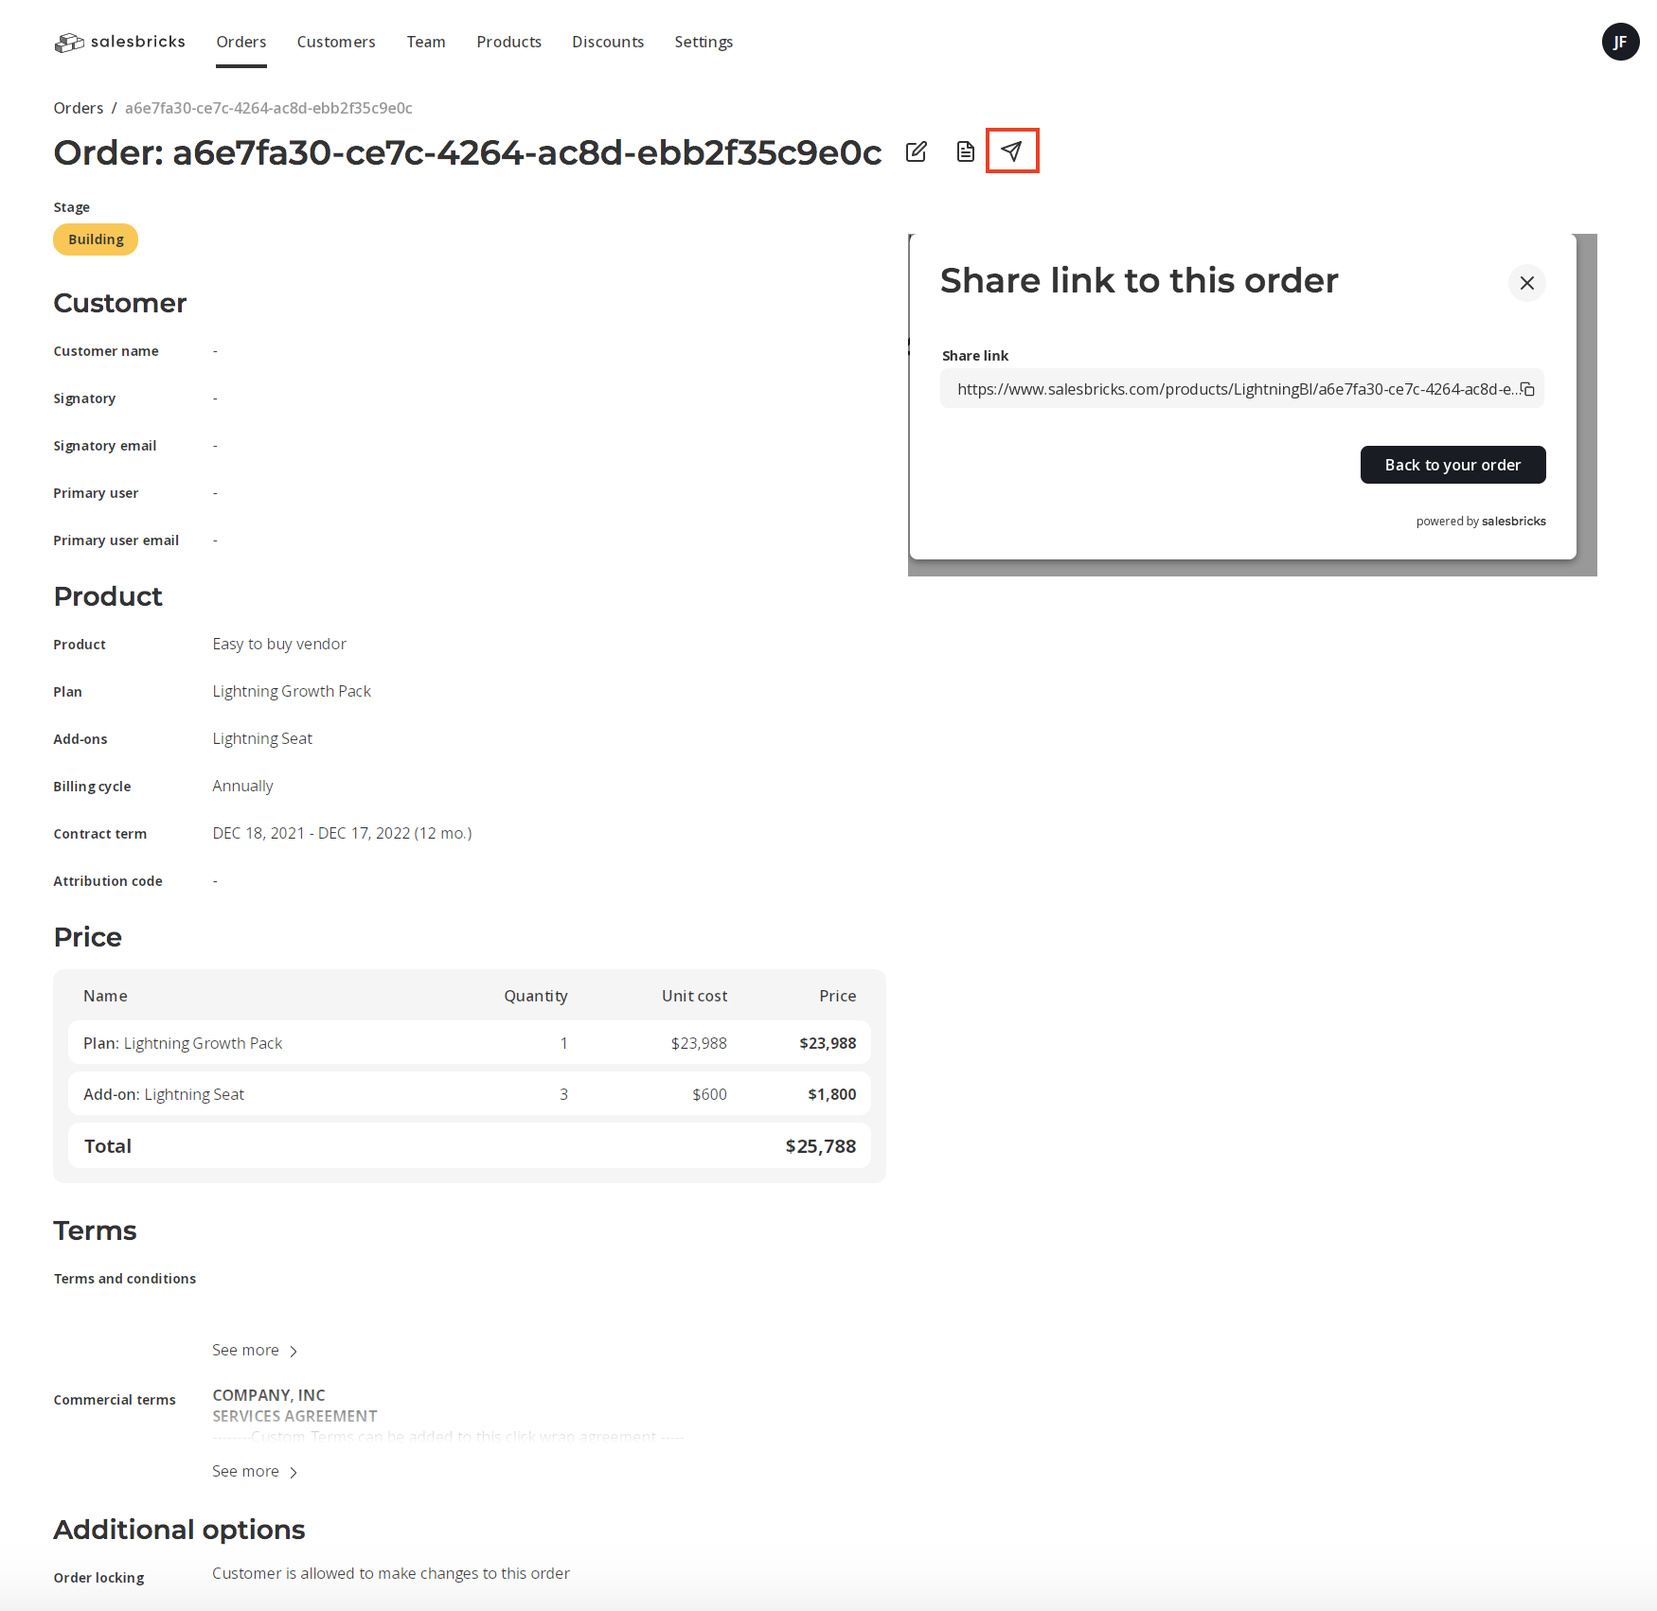Expand See more under Terms and conditions
Screen dimensions: 1657x1611
pyautogui.click(x=255, y=1351)
